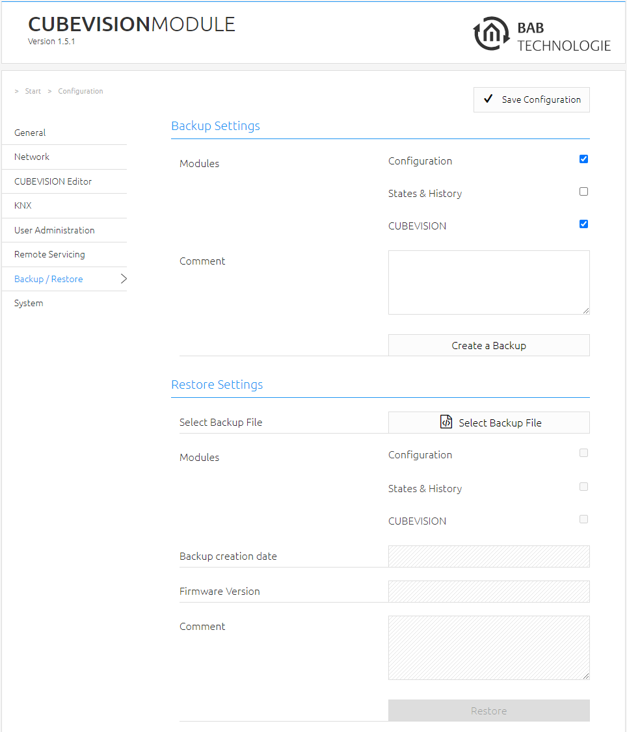Uncheck CUBEVISION in Backup Settings modules
The image size is (627, 732).
(583, 224)
